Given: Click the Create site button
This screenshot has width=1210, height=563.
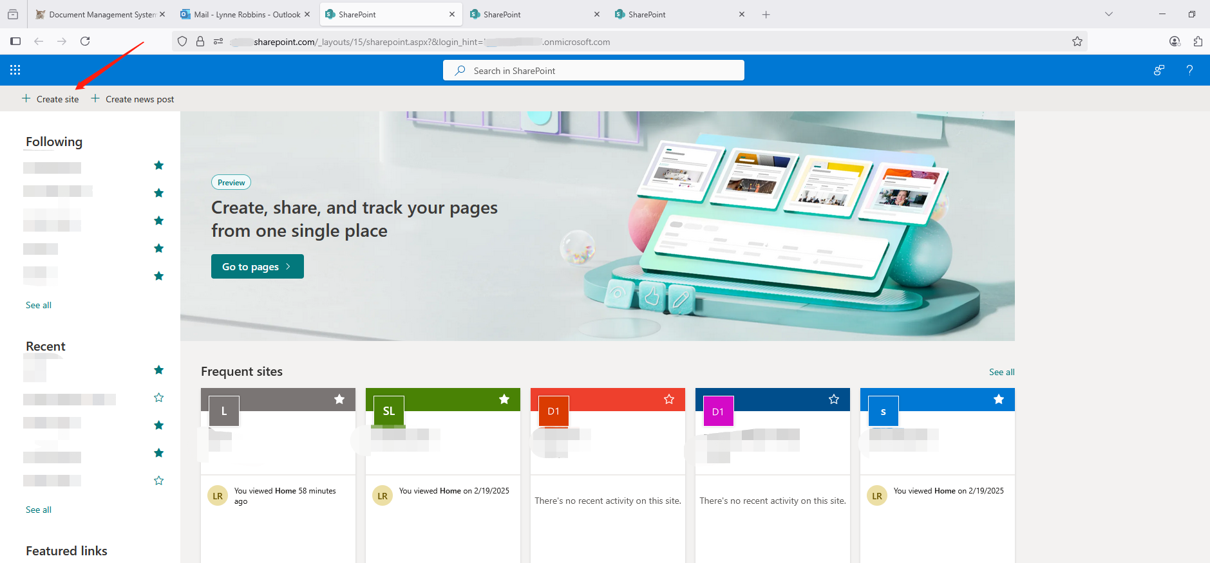Looking at the screenshot, I should (x=50, y=99).
